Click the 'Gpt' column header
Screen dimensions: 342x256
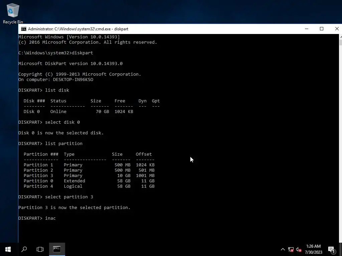[156, 101]
